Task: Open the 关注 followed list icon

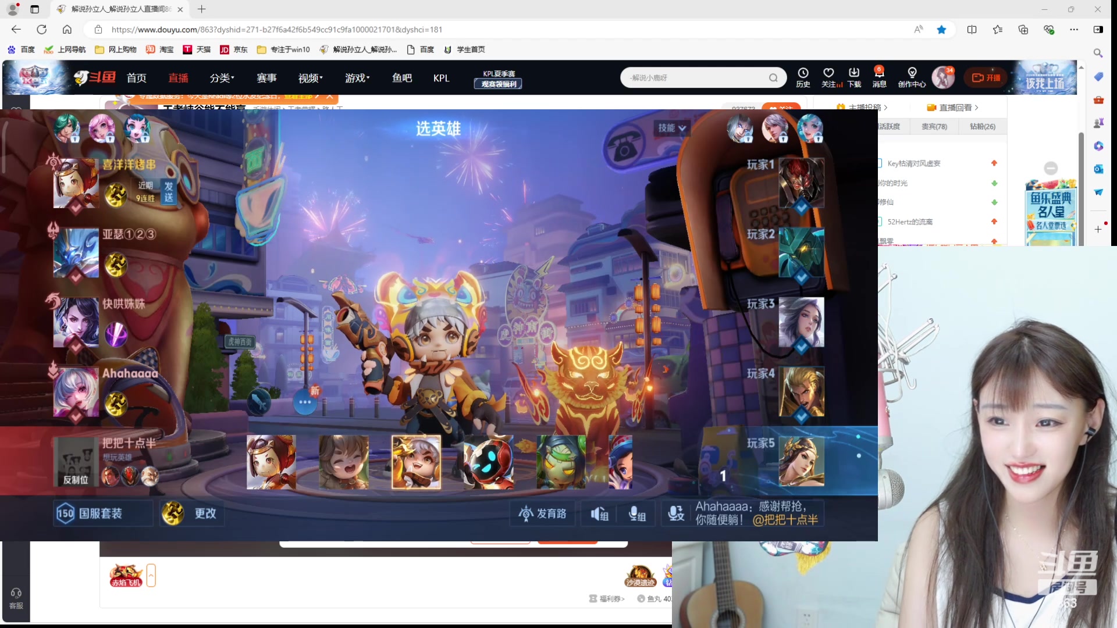Action: (830, 77)
